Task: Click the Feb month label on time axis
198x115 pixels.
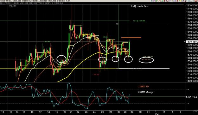Action: tap(157, 114)
